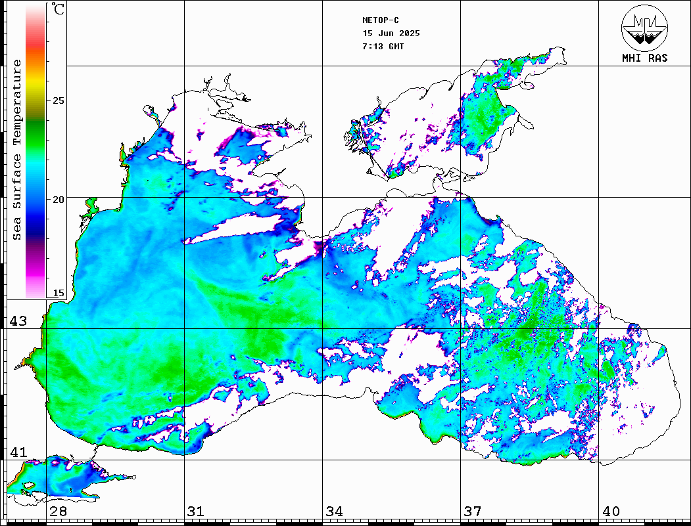691x526 pixels.
Task: Click the 'MHI RAS' text label
Action: click(645, 58)
